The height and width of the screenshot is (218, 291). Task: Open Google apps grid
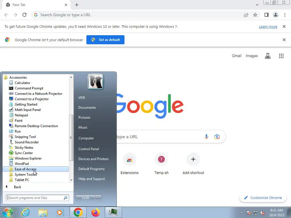pos(281,56)
